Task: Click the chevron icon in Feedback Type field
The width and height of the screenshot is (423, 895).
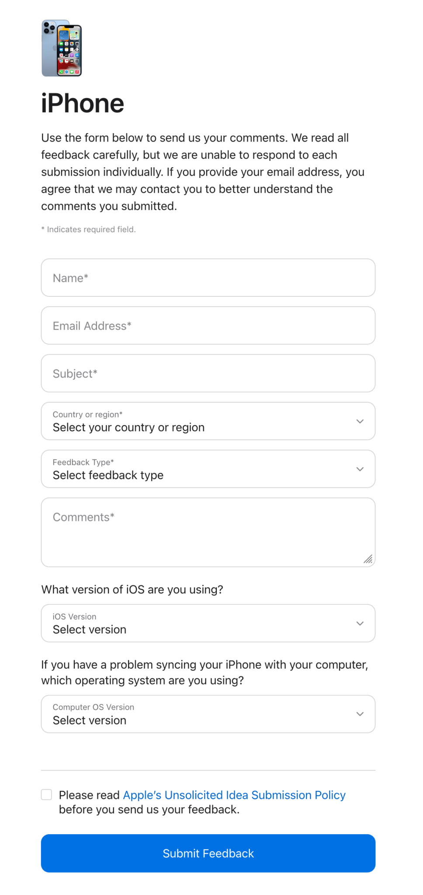Action: 360,469
